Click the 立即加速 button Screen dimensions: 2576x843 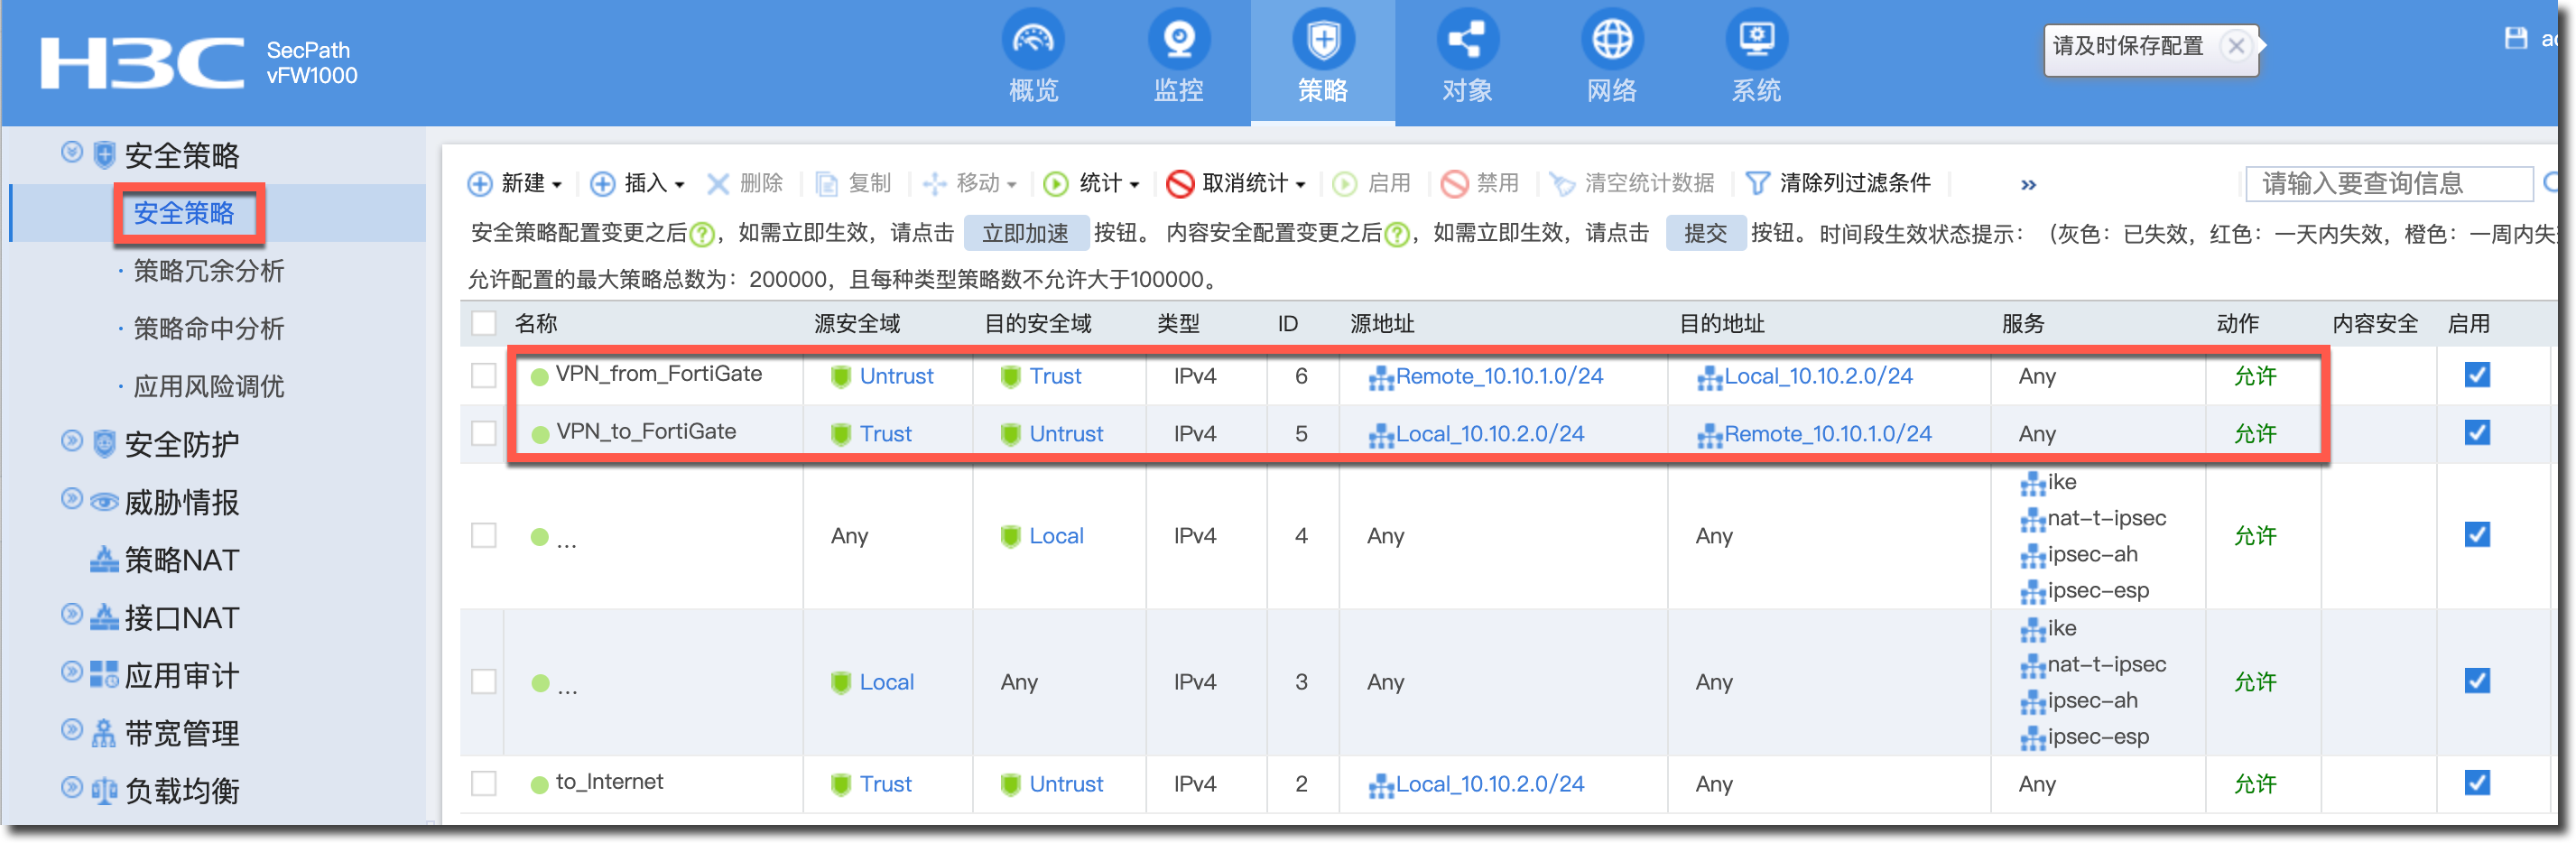1025,234
